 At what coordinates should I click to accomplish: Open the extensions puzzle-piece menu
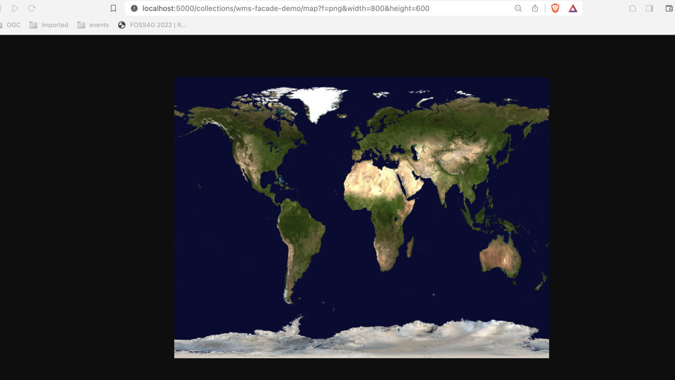tap(633, 8)
